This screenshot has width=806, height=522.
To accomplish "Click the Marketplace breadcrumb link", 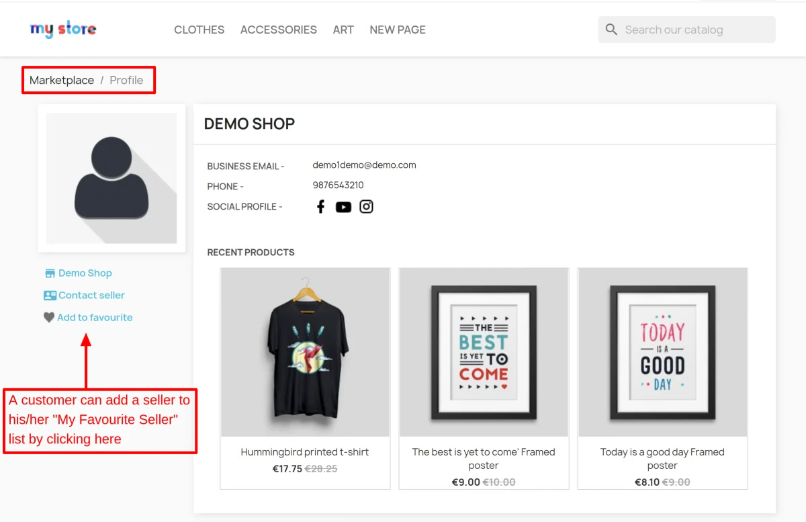I will point(62,80).
